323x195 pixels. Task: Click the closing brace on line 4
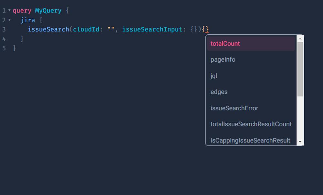(x=22, y=39)
